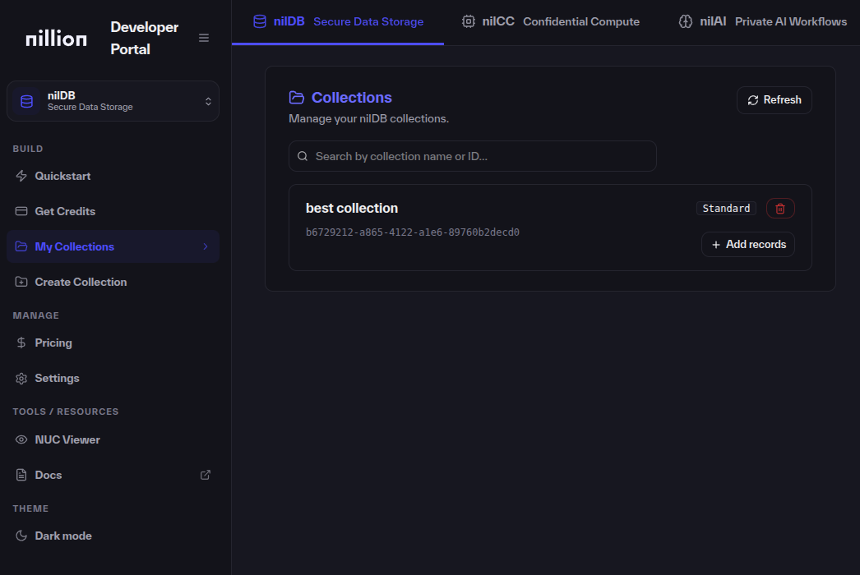Click the Create Collection icon
The height and width of the screenshot is (575, 860).
coord(21,282)
